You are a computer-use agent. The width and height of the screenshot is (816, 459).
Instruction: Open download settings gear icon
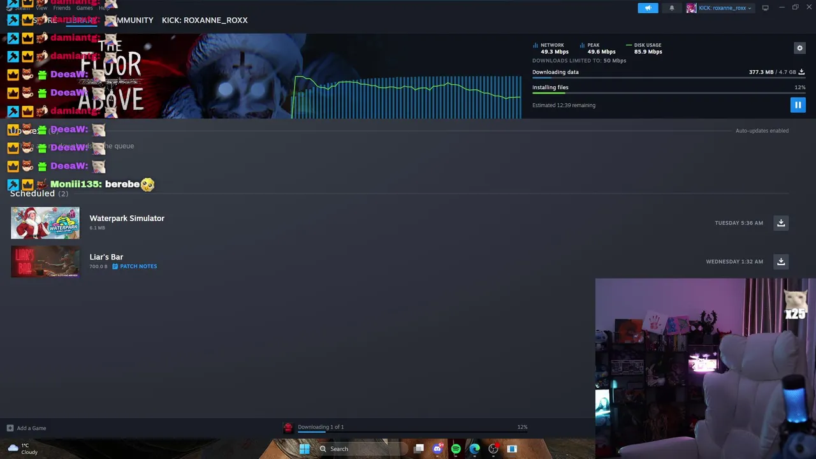(x=799, y=48)
